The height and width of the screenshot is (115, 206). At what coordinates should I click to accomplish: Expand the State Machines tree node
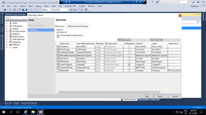pos(7,39)
